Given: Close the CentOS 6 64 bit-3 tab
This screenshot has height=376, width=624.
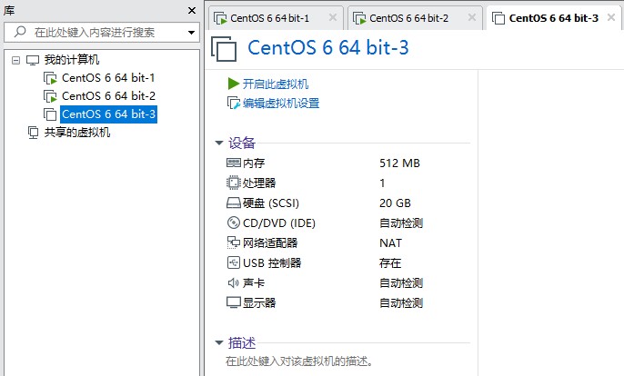Looking at the screenshot, I should click(611, 17).
